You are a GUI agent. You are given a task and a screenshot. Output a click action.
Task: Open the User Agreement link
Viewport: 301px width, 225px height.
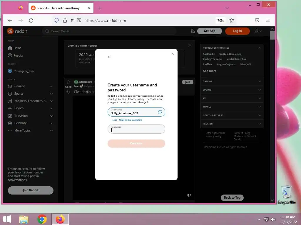[215, 133]
